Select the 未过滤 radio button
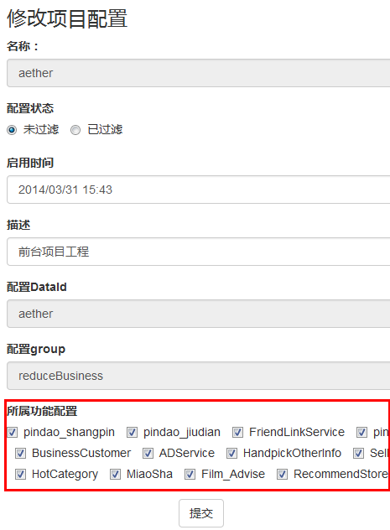This screenshot has width=390, height=530. (12, 130)
